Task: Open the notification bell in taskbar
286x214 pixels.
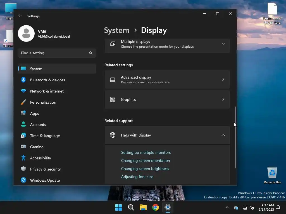Action: pyautogui.click(x=278, y=207)
